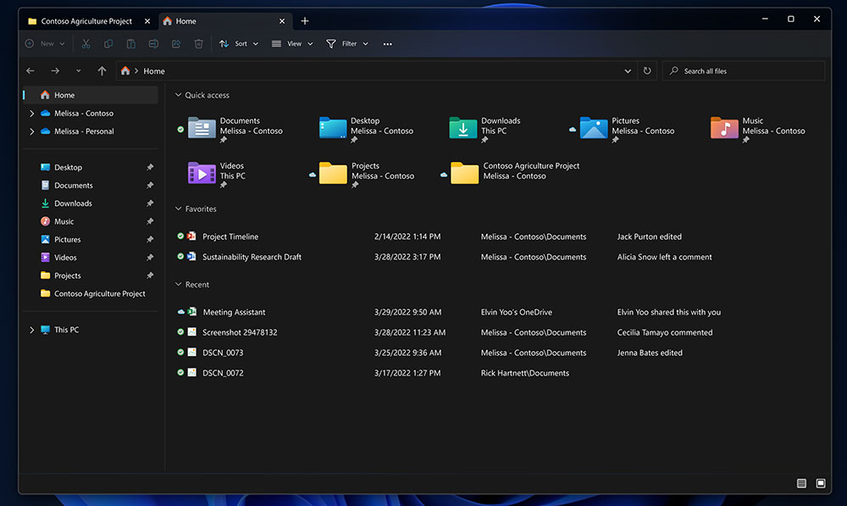Open the Downloads folder in Quick access

tap(463, 126)
